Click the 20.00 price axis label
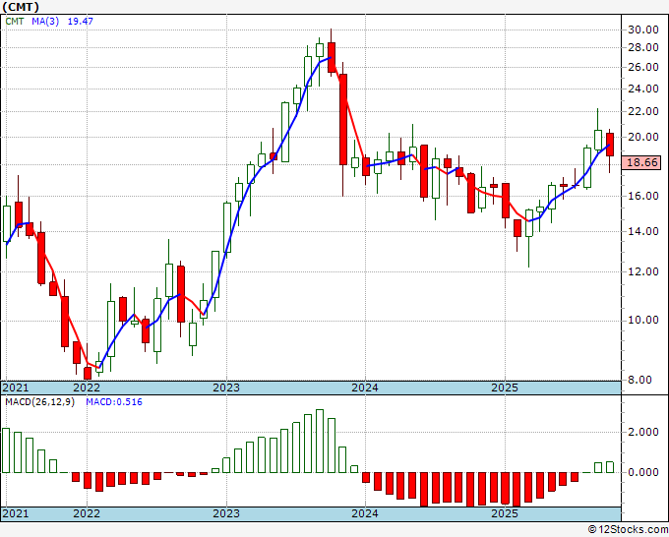This screenshot has height=537, width=669. (643, 137)
